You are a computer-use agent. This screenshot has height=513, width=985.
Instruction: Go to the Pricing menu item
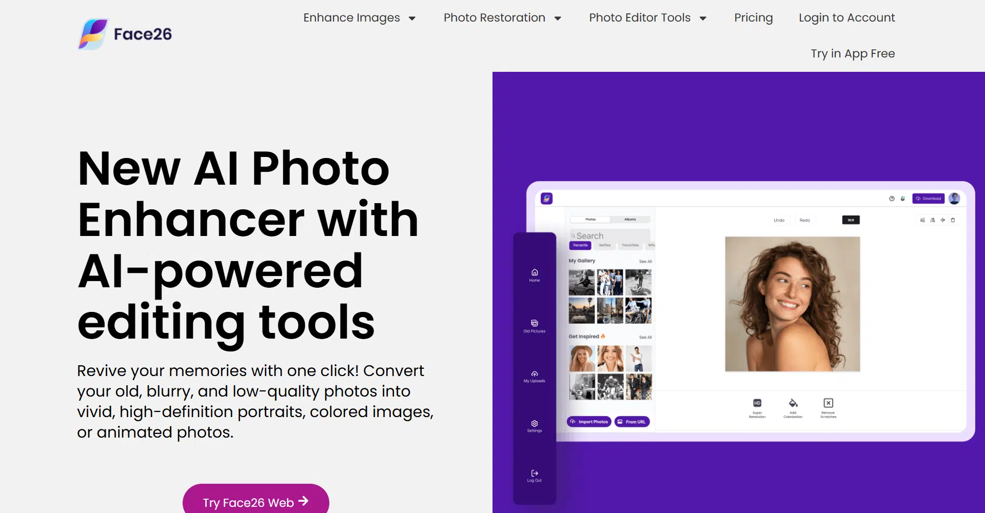click(x=753, y=18)
